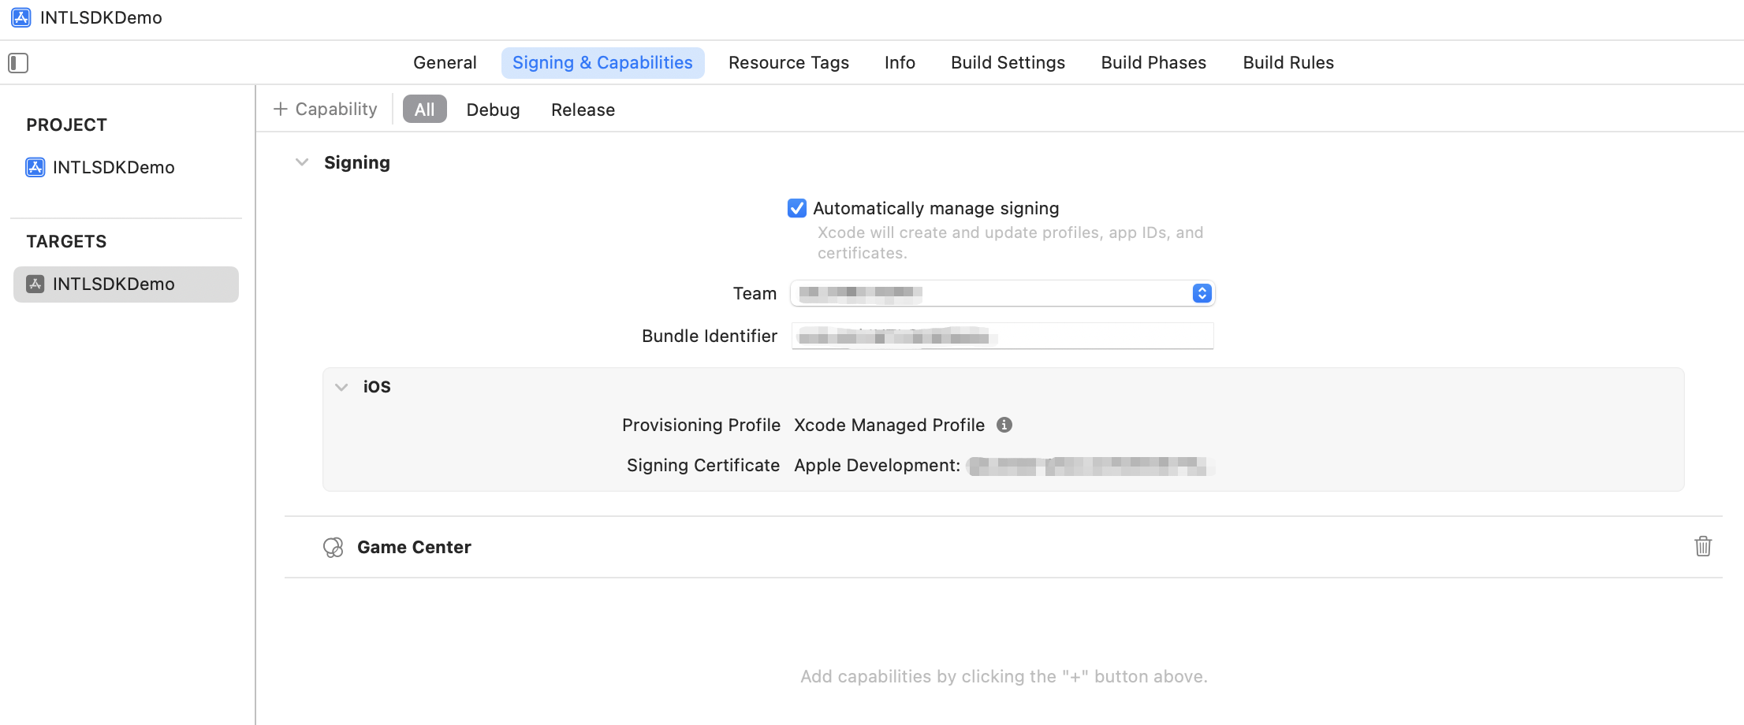Select the Release configuration filter

[583, 110]
